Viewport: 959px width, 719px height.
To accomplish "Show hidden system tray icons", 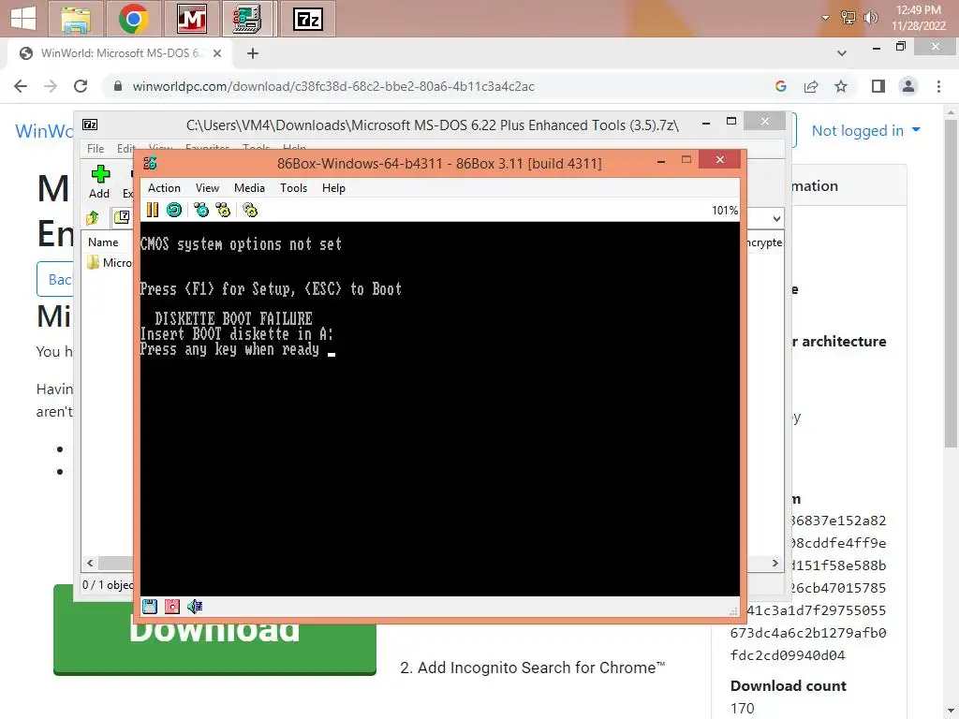I will point(825,17).
